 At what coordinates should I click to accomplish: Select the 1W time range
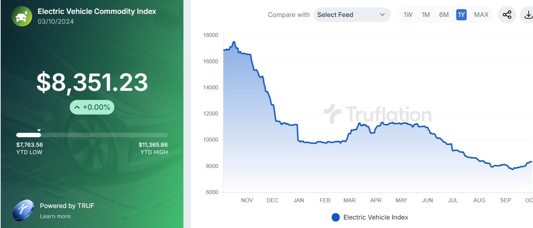[x=408, y=15]
